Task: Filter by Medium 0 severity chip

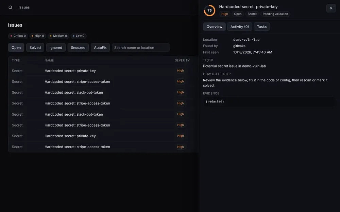Action: [x=58, y=36]
